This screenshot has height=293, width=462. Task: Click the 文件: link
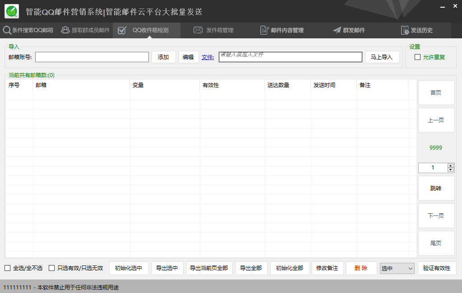point(208,57)
